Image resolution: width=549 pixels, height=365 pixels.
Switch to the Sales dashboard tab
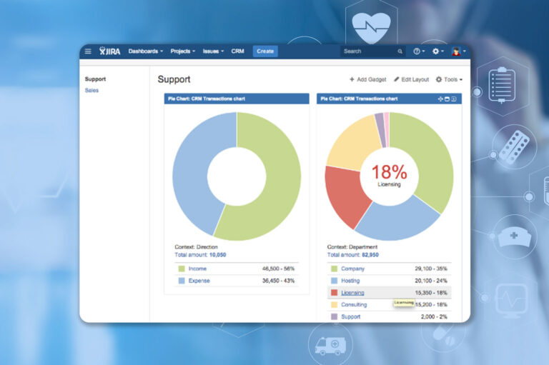(x=91, y=91)
